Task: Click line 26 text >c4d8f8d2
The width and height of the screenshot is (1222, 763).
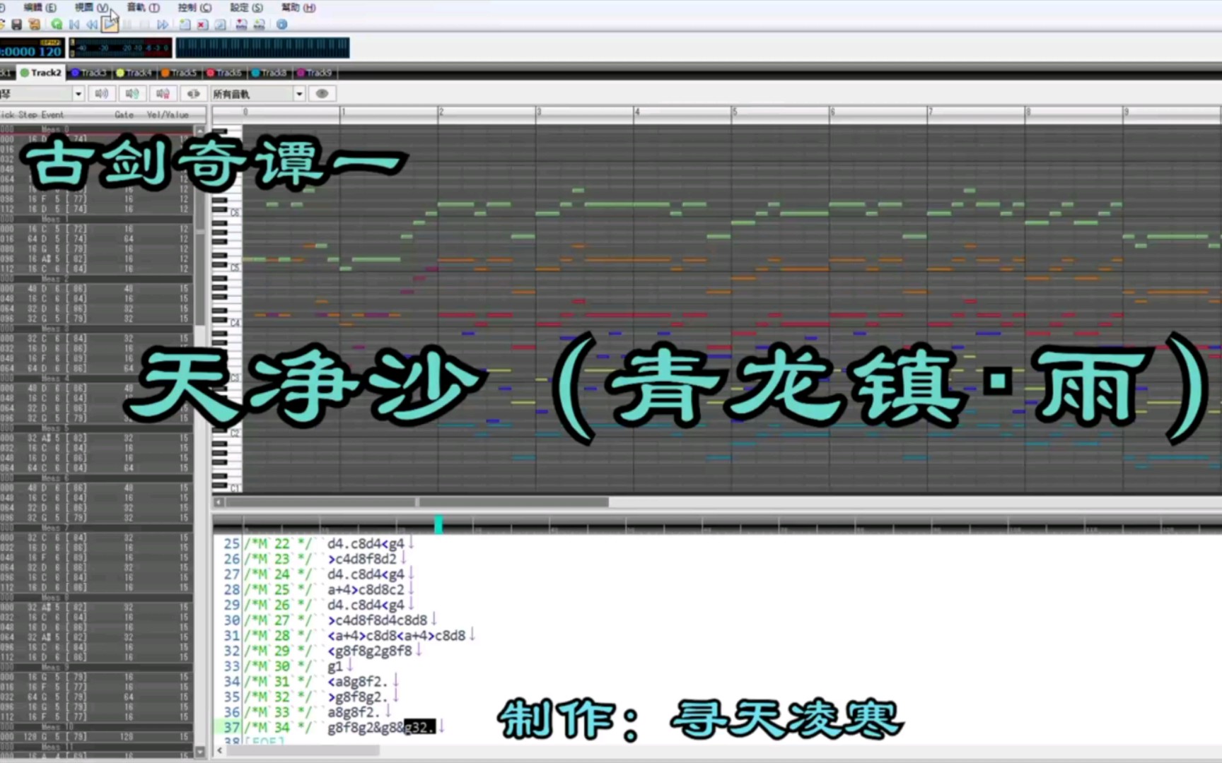Action: tap(362, 560)
